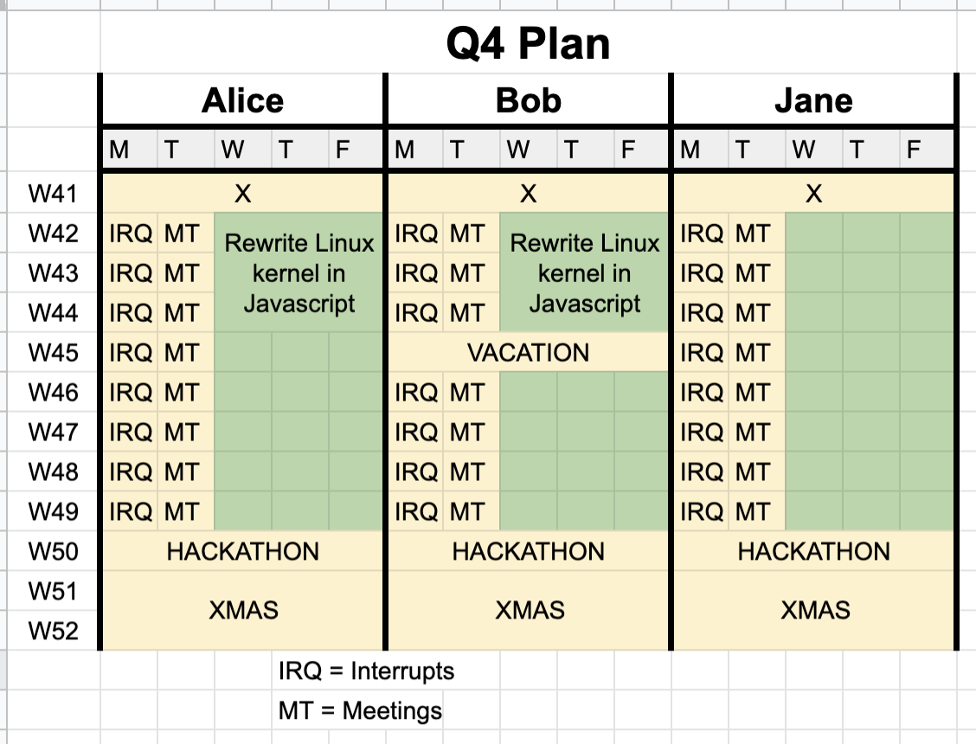The width and height of the screenshot is (976, 744).
Task: Select Jane's IRQ cell in row W45
Action: [702, 353]
